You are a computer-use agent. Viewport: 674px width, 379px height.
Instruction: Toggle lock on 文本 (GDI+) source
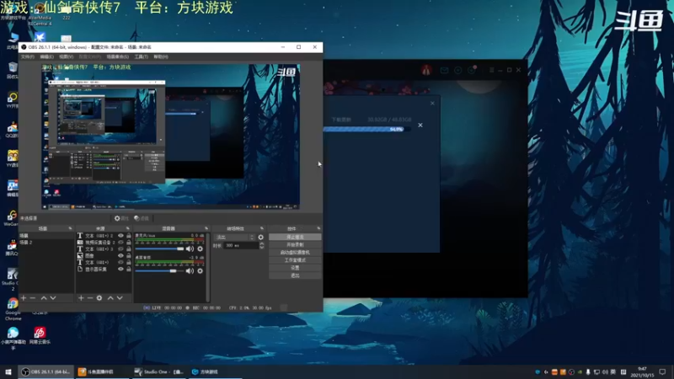coord(129,262)
